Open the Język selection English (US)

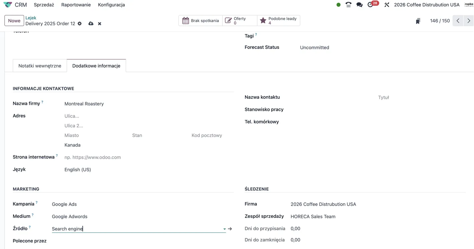[x=149, y=169]
